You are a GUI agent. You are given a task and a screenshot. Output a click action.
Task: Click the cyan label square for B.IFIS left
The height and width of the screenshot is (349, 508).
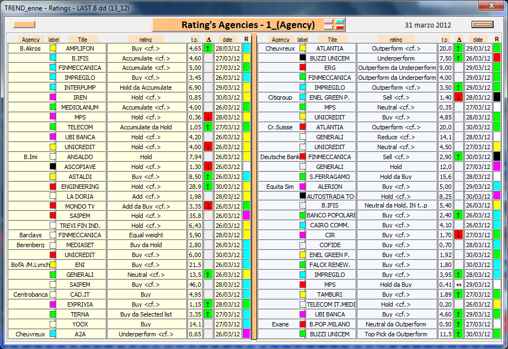(53, 58)
